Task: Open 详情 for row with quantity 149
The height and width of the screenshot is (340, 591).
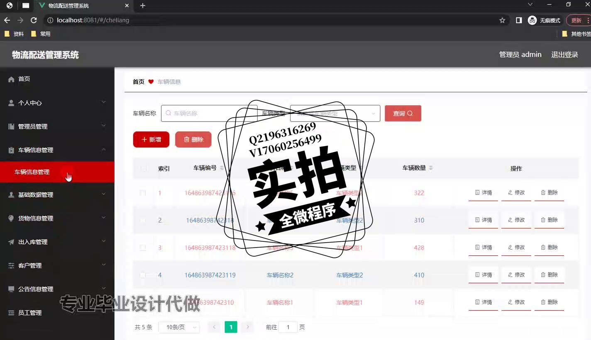Action: 483,302
